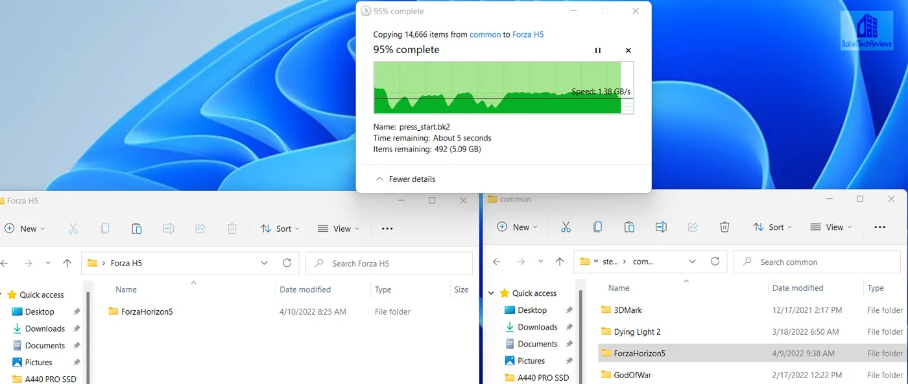
Task: Click Cut icon in Forza H5 window
Action: [x=73, y=229]
